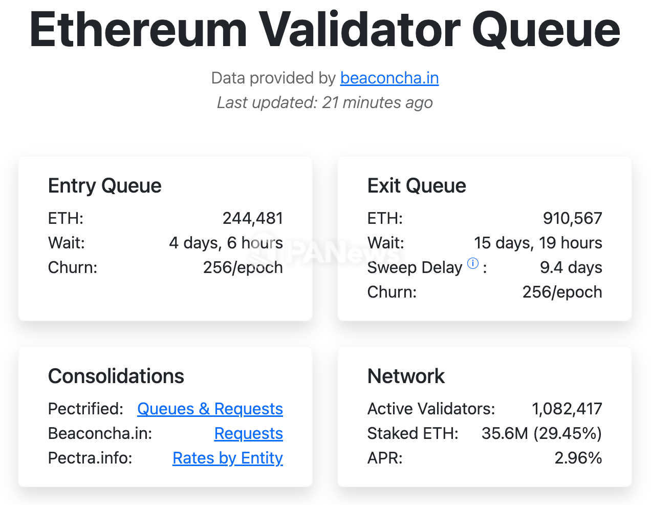This screenshot has height=505, width=651.
Task: Click the Consolidations card heading
Action: (x=116, y=376)
